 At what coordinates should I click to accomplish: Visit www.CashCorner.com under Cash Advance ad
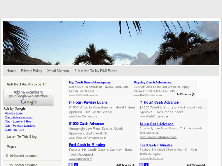coord(154,116)
